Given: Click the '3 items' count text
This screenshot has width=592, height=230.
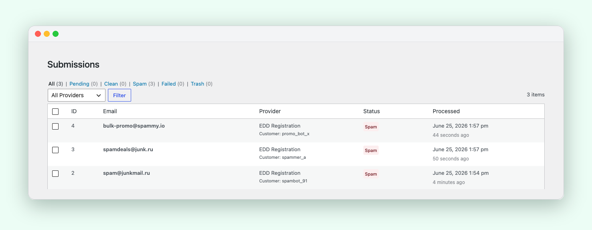Looking at the screenshot, I should (535, 95).
